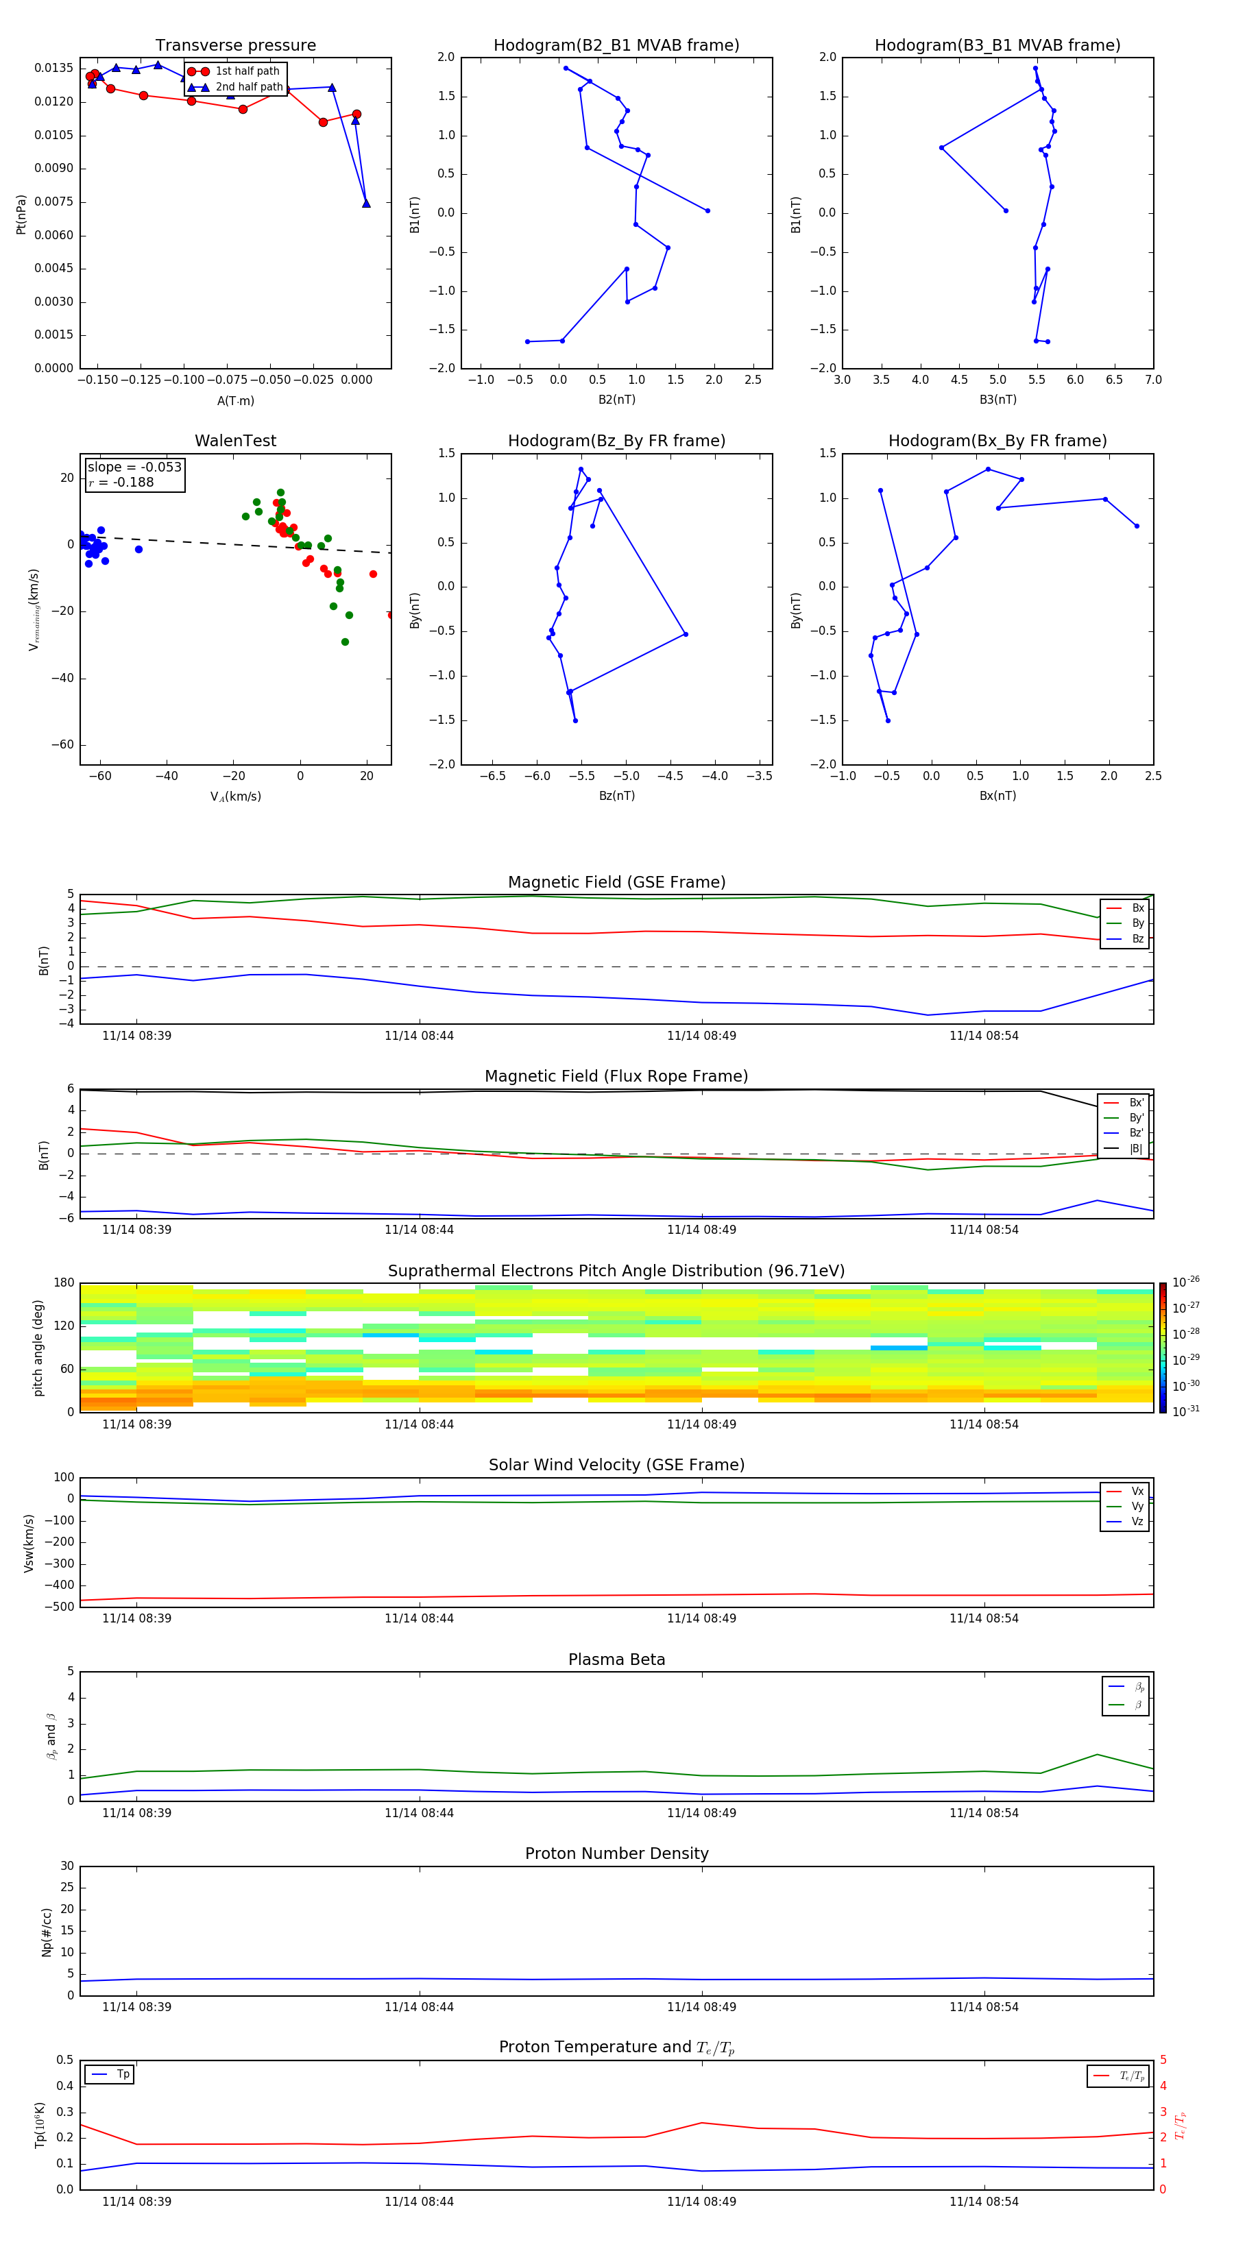The image size is (1234, 2262).
Task: Click '11/14 08:44' tick under Proton Temperature panel
Action: click(x=419, y=2202)
